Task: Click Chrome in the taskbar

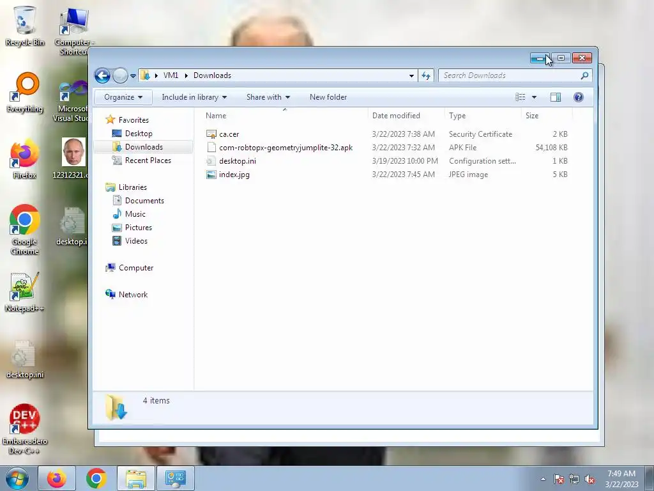Action: 96,478
